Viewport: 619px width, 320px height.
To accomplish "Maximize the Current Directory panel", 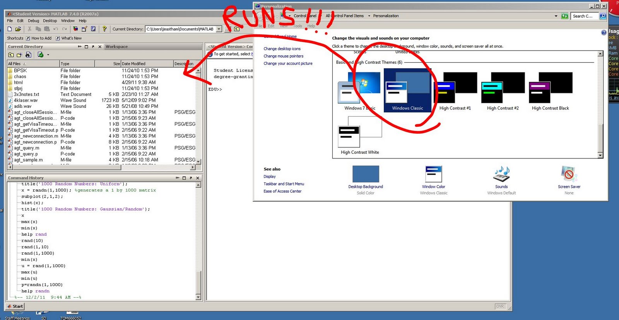I will (86, 47).
